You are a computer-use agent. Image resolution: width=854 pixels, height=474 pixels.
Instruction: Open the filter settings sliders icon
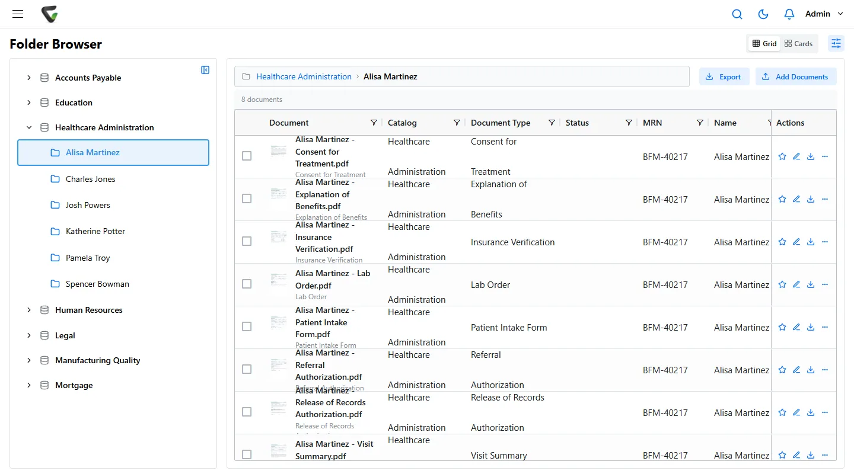836,43
